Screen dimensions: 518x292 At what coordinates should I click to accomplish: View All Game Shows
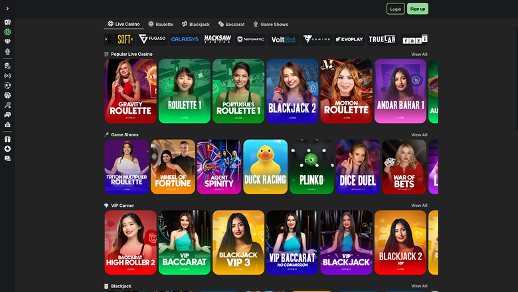coord(419,135)
